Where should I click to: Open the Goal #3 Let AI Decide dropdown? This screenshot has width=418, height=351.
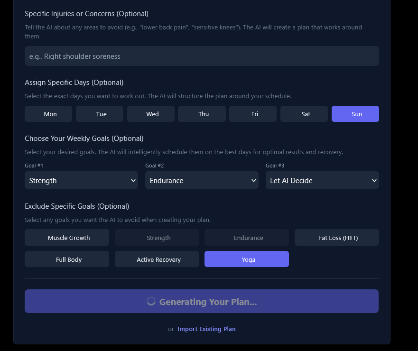[x=322, y=180]
